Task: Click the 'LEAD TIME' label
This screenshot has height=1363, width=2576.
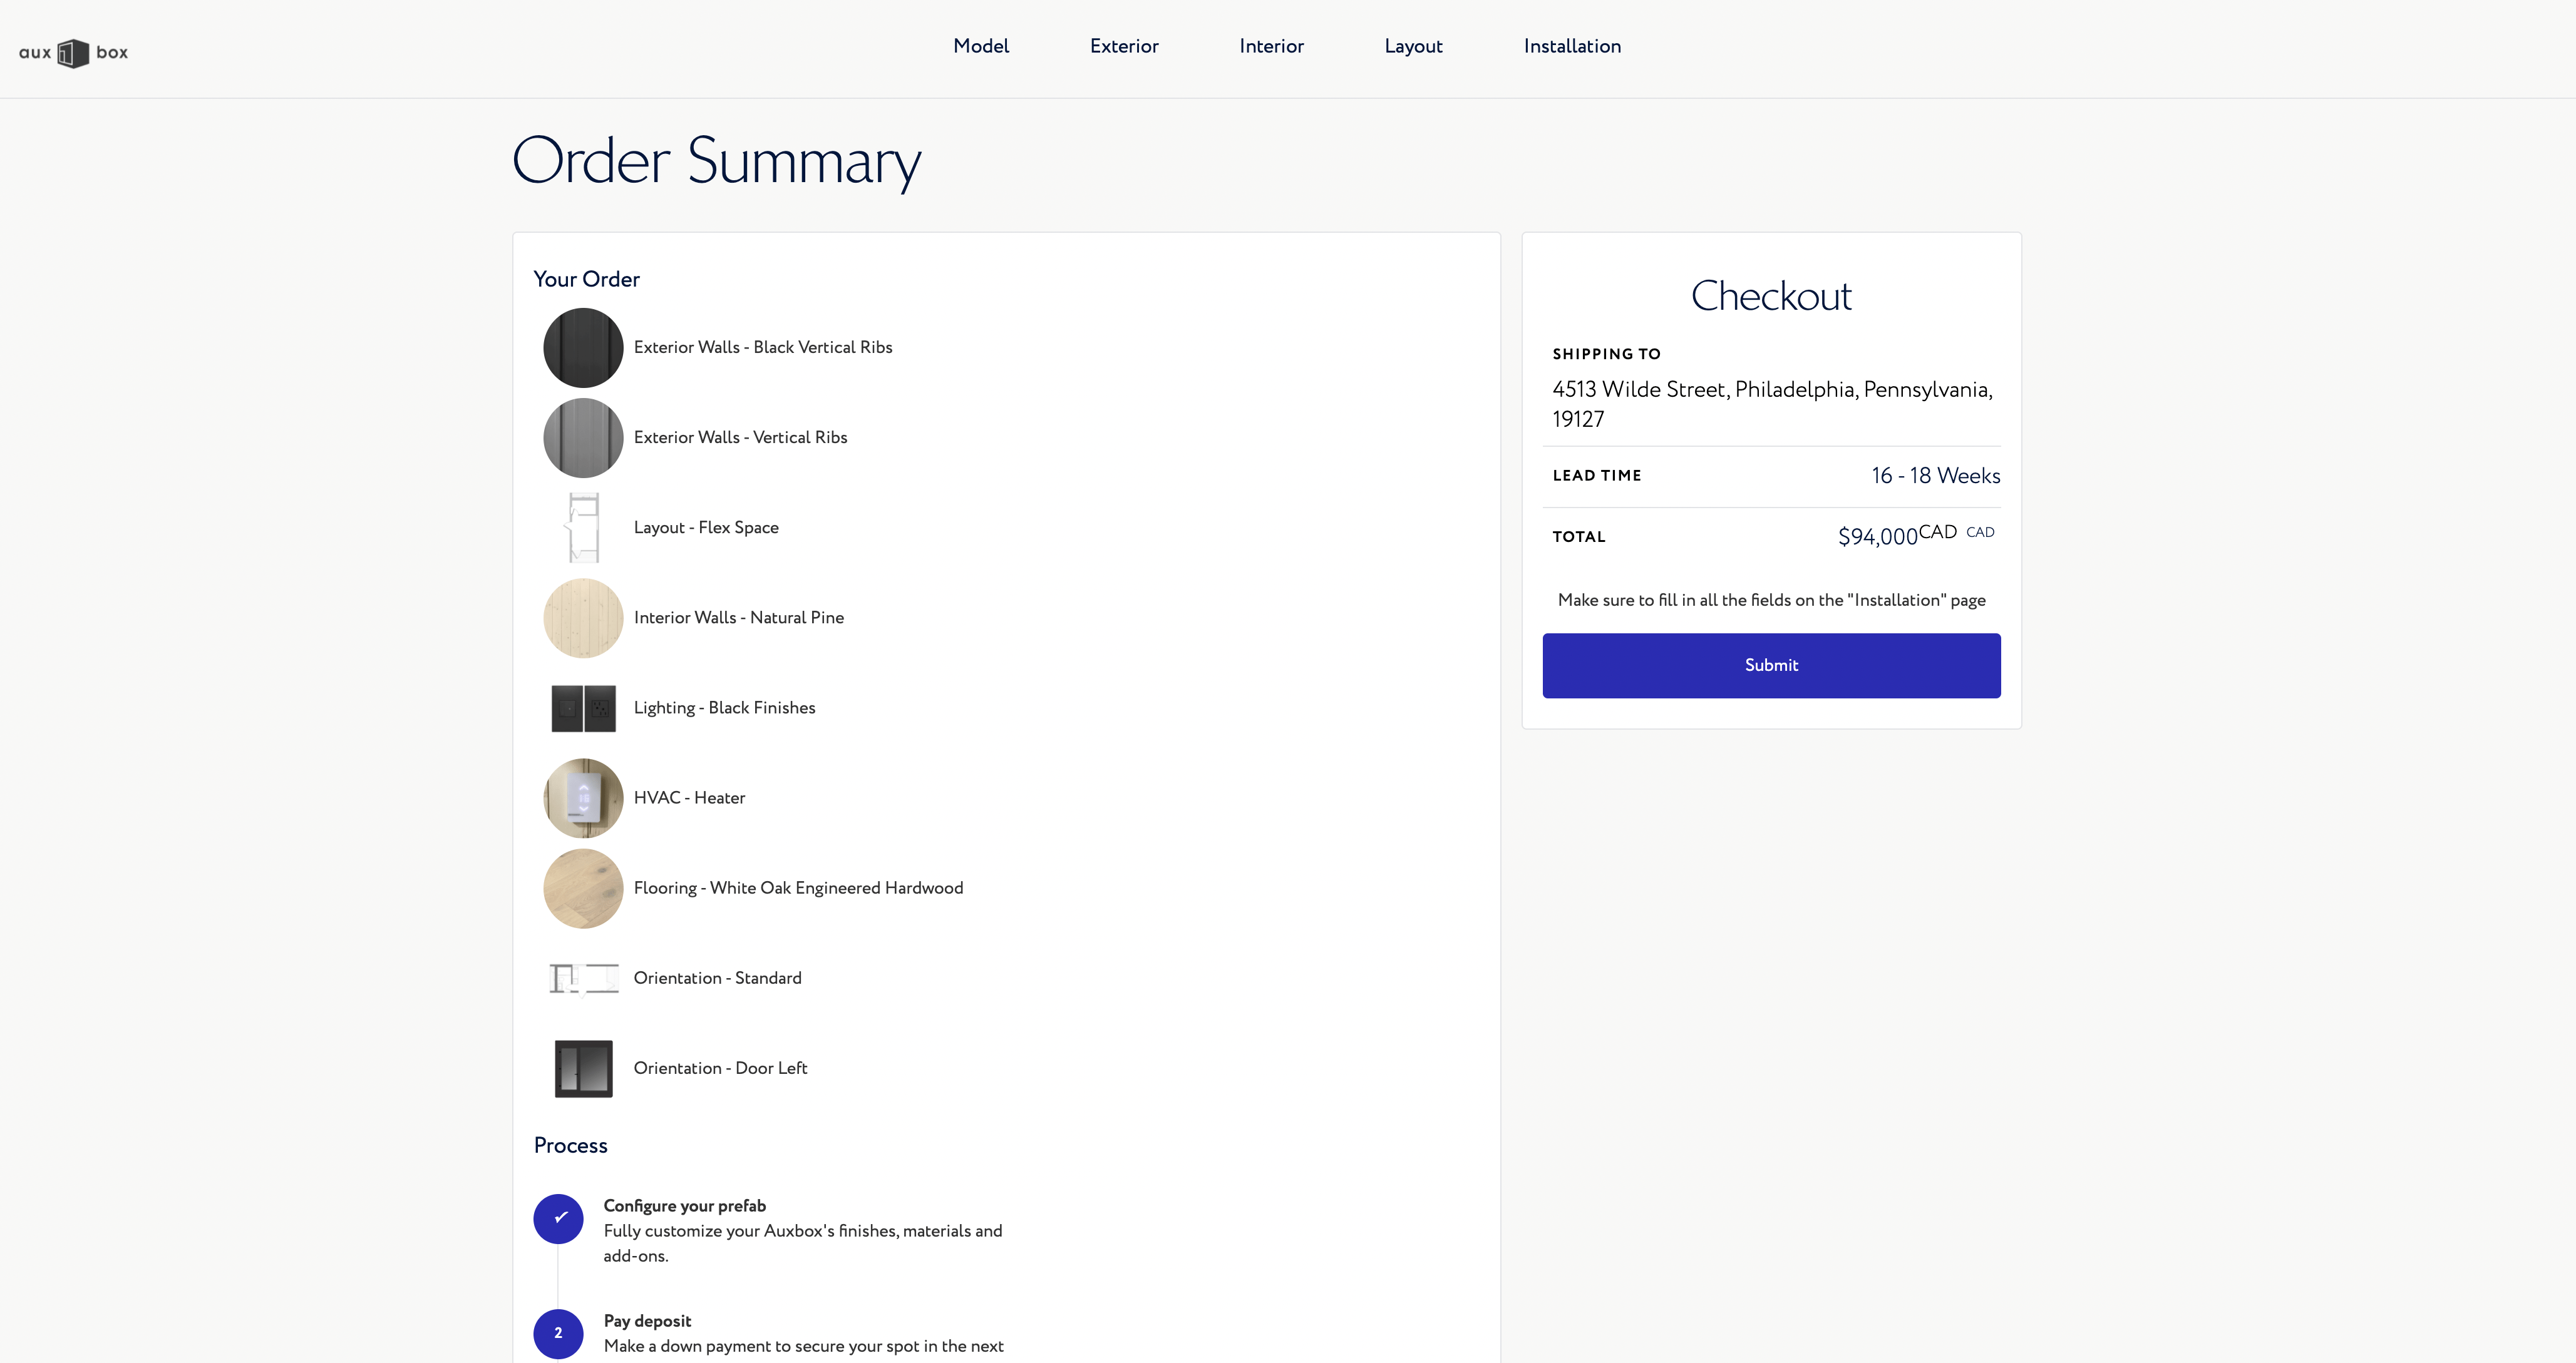Action: pyautogui.click(x=1597, y=476)
